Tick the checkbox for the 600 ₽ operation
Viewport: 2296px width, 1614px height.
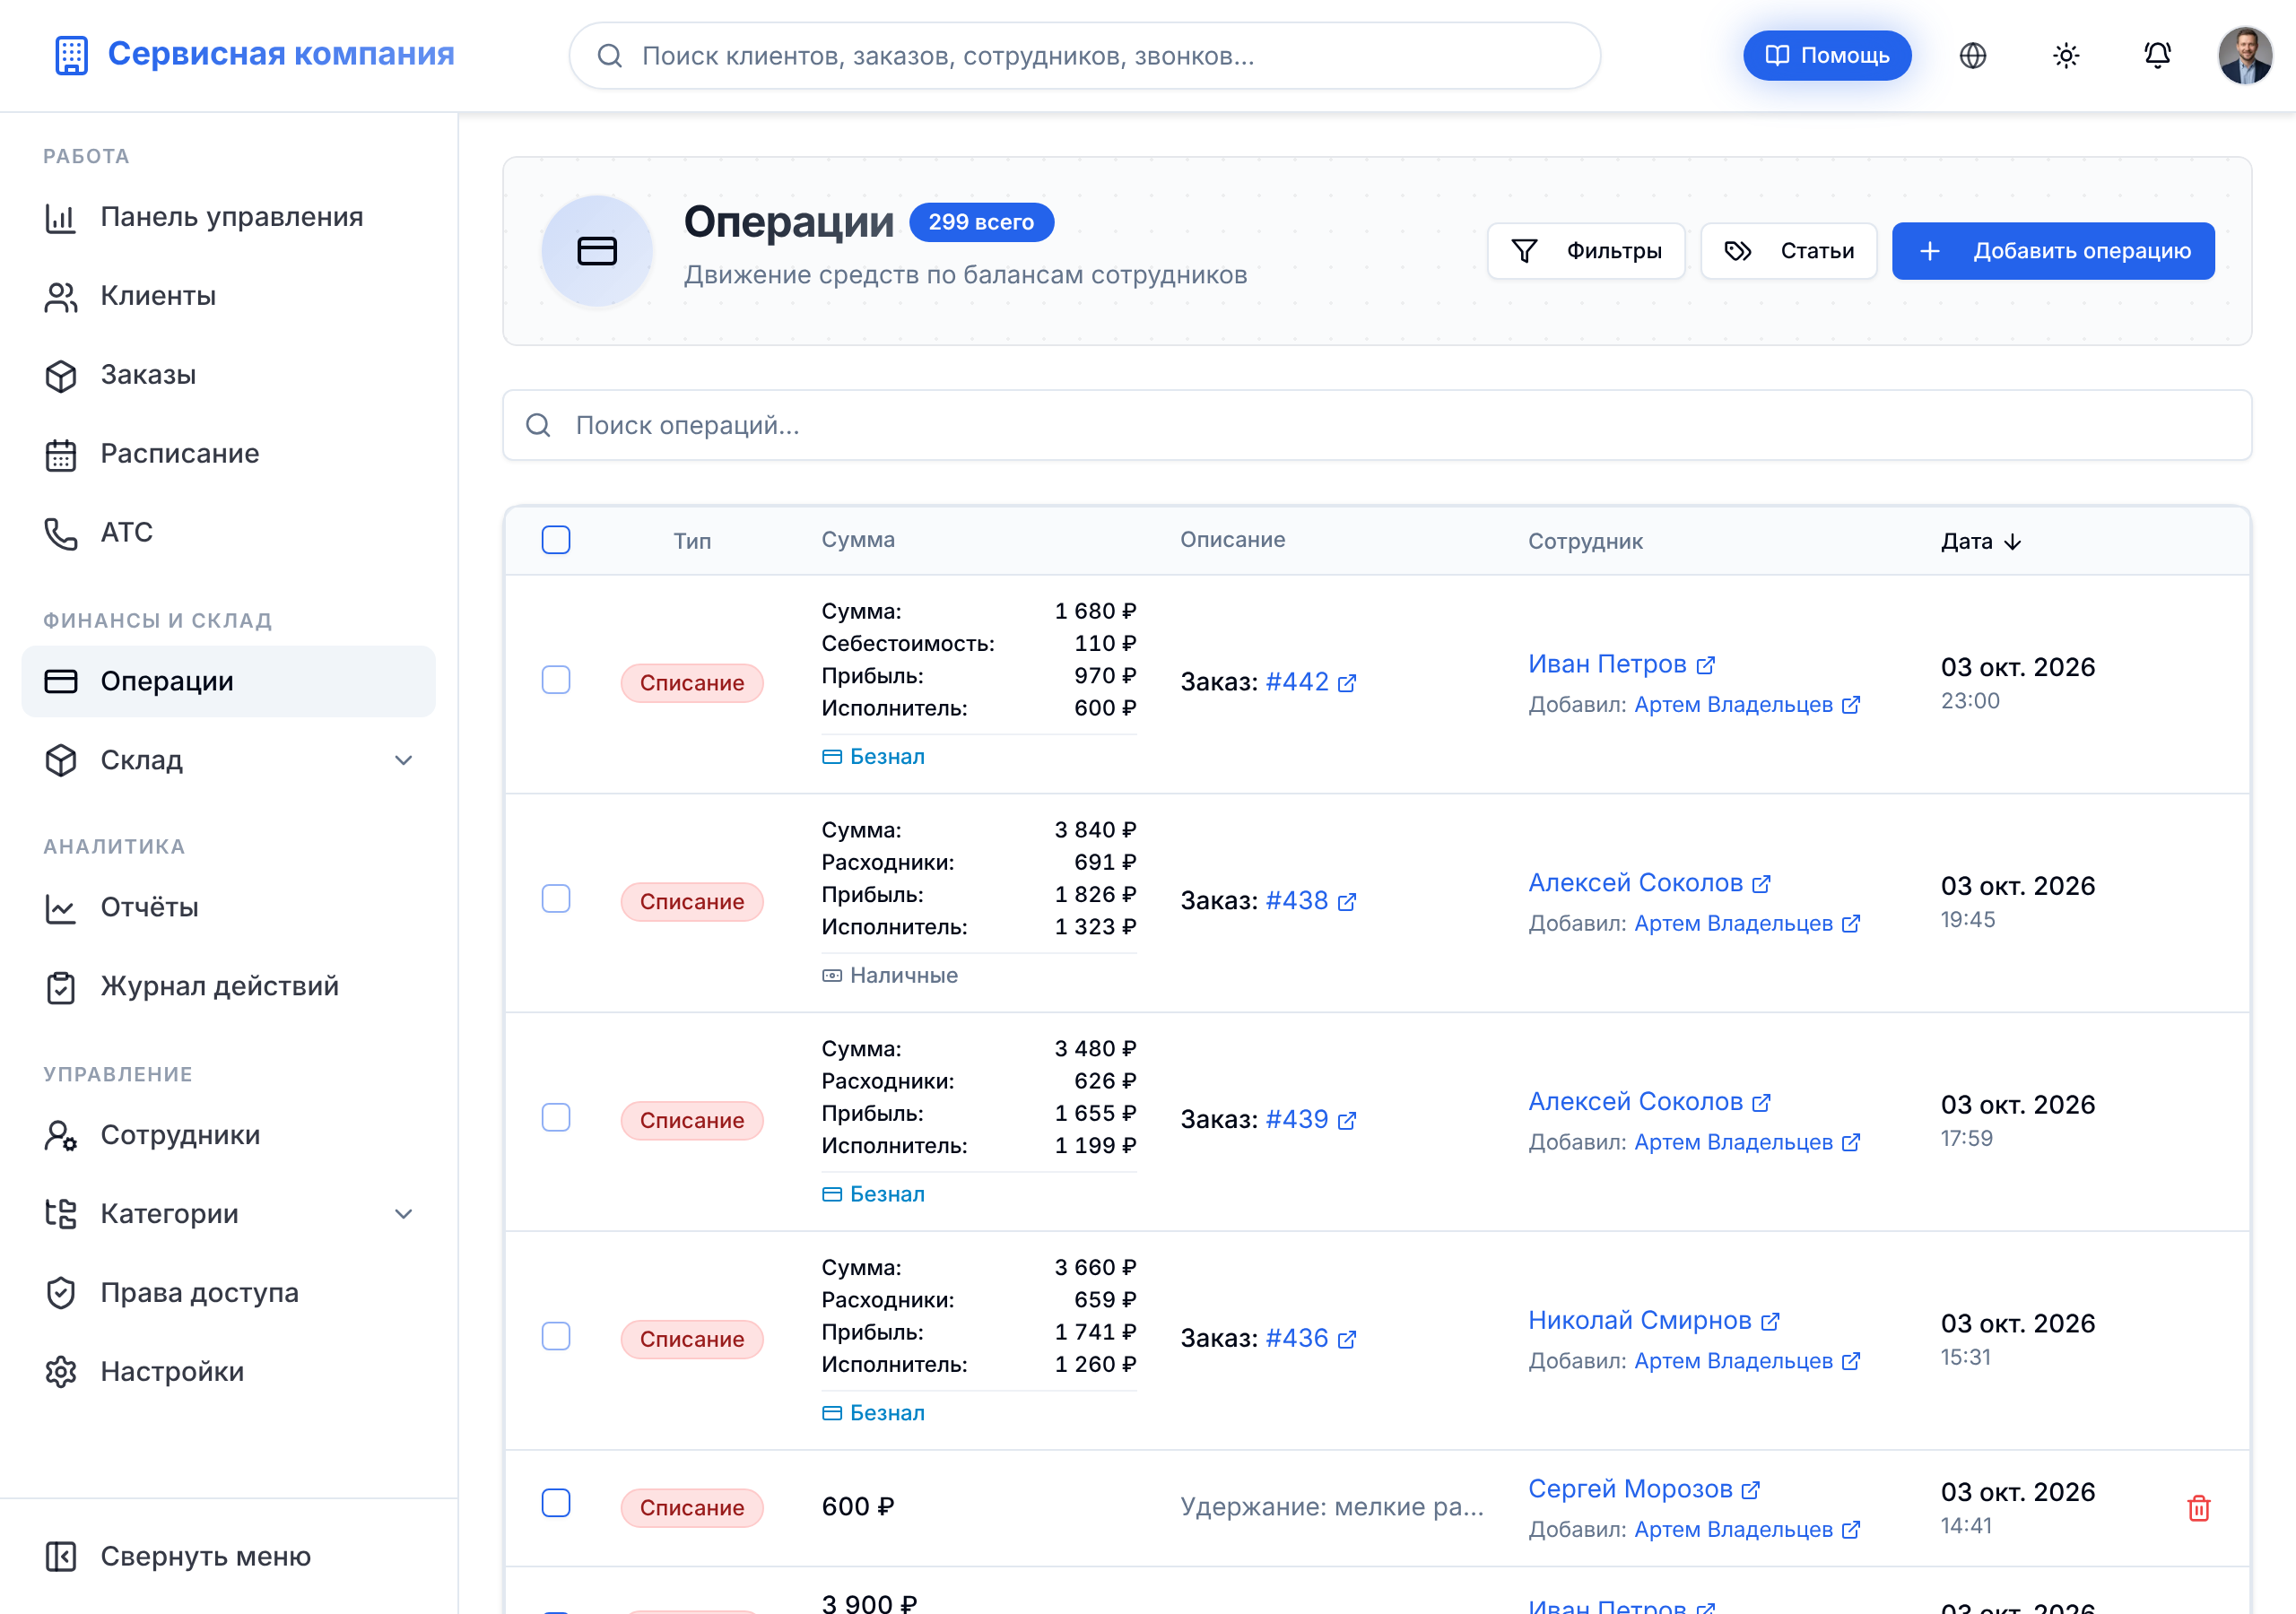pyautogui.click(x=556, y=1504)
